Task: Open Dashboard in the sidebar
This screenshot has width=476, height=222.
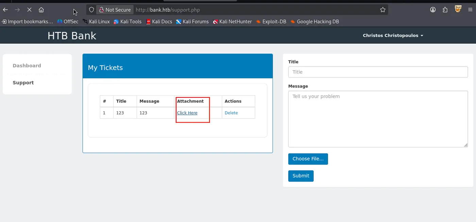Action: (x=27, y=66)
